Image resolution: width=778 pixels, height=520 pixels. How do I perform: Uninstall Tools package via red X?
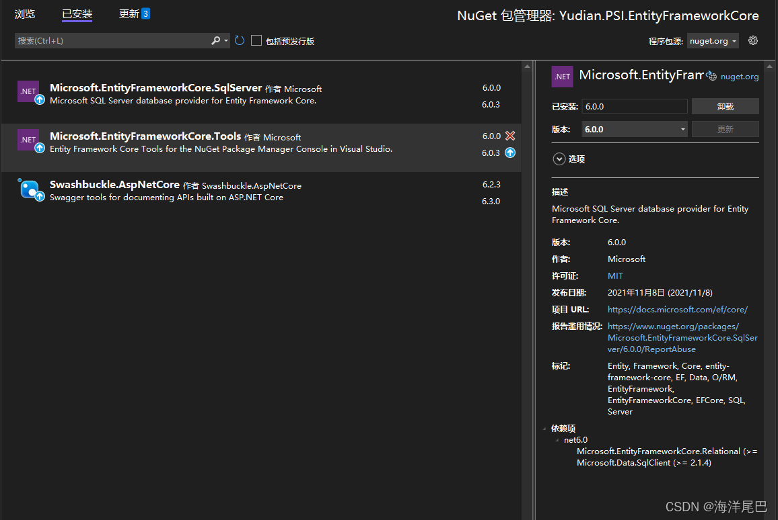tap(510, 136)
